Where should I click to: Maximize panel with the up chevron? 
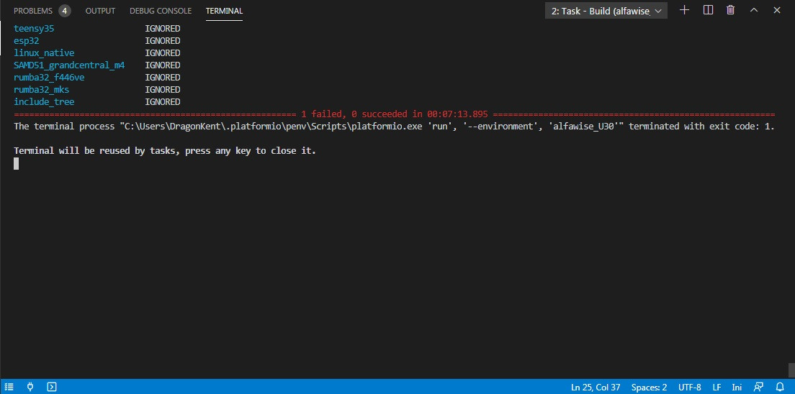754,10
